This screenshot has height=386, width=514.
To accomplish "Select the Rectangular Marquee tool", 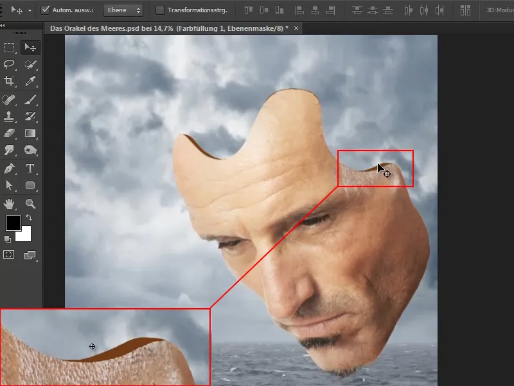I will 9,48.
